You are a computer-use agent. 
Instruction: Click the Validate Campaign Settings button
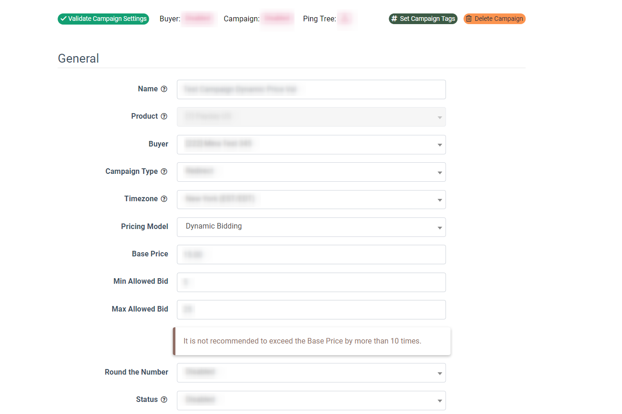coord(103,19)
